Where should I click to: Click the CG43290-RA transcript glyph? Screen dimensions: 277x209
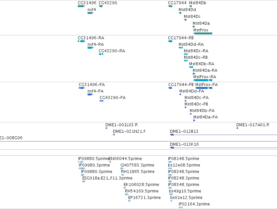[x=101, y=54]
